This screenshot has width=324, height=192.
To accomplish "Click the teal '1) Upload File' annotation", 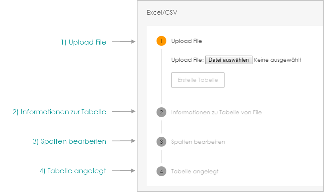I will 84,42.
